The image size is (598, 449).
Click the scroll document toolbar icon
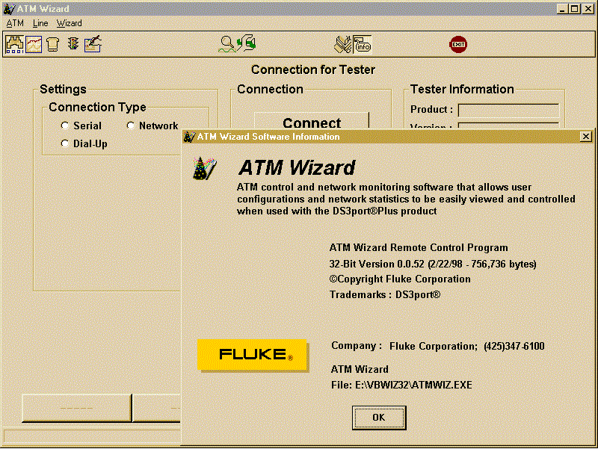[x=52, y=44]
